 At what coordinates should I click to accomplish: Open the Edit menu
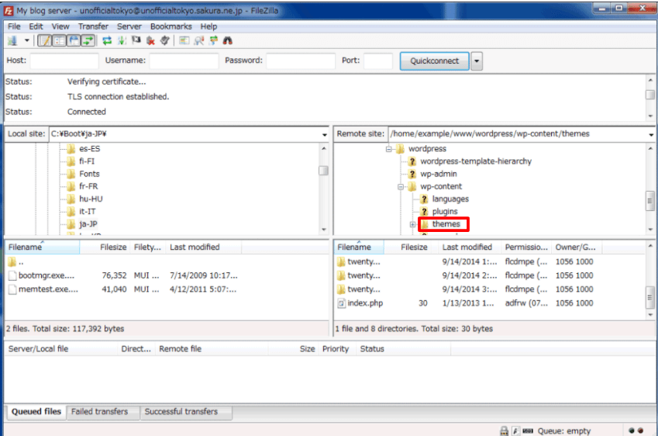point(36,26)
